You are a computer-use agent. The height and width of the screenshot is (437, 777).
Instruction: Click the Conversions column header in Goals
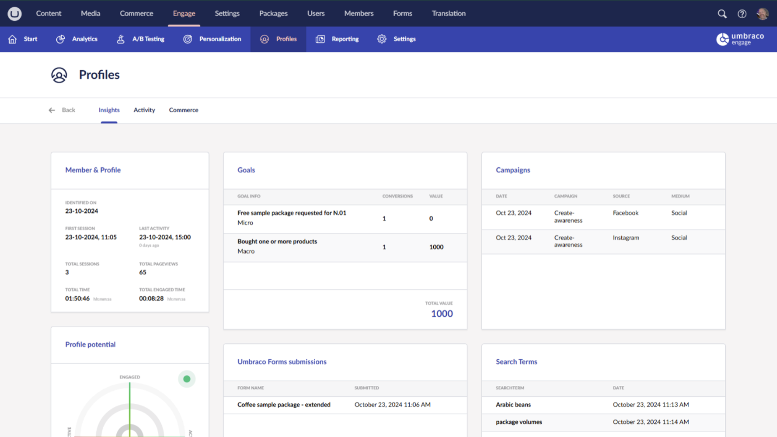pyautogui.click(x=398, y=196)
